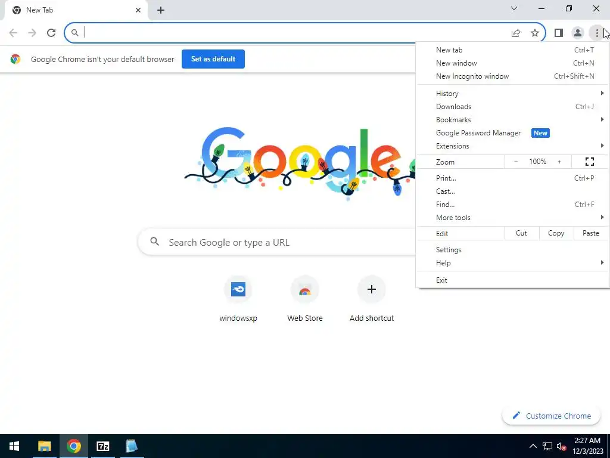Increase zoom with the plus button

point(559,162)
